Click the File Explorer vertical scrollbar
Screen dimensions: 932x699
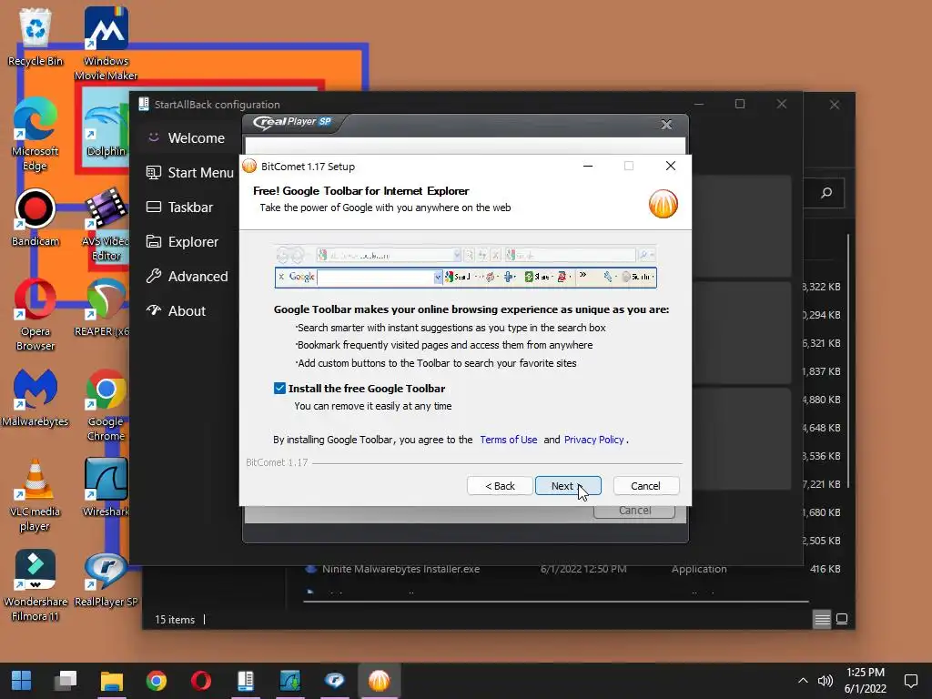848,361
